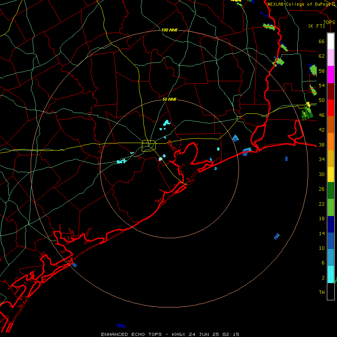The width and height of the screenshot is (337, 337).
Task: Click the "K FT" units label
Action: 316,26
